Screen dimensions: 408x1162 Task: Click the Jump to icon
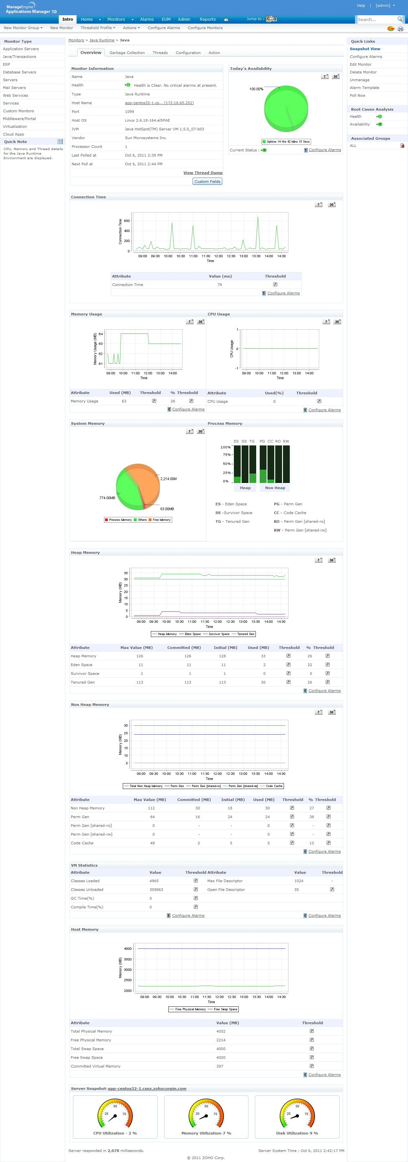(271, 19)
